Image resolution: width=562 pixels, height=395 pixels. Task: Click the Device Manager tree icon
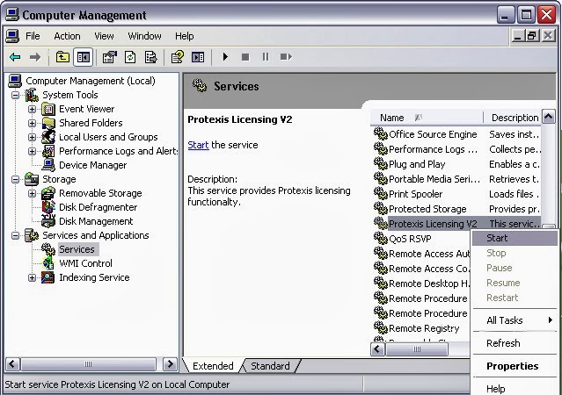pos(48,165)
